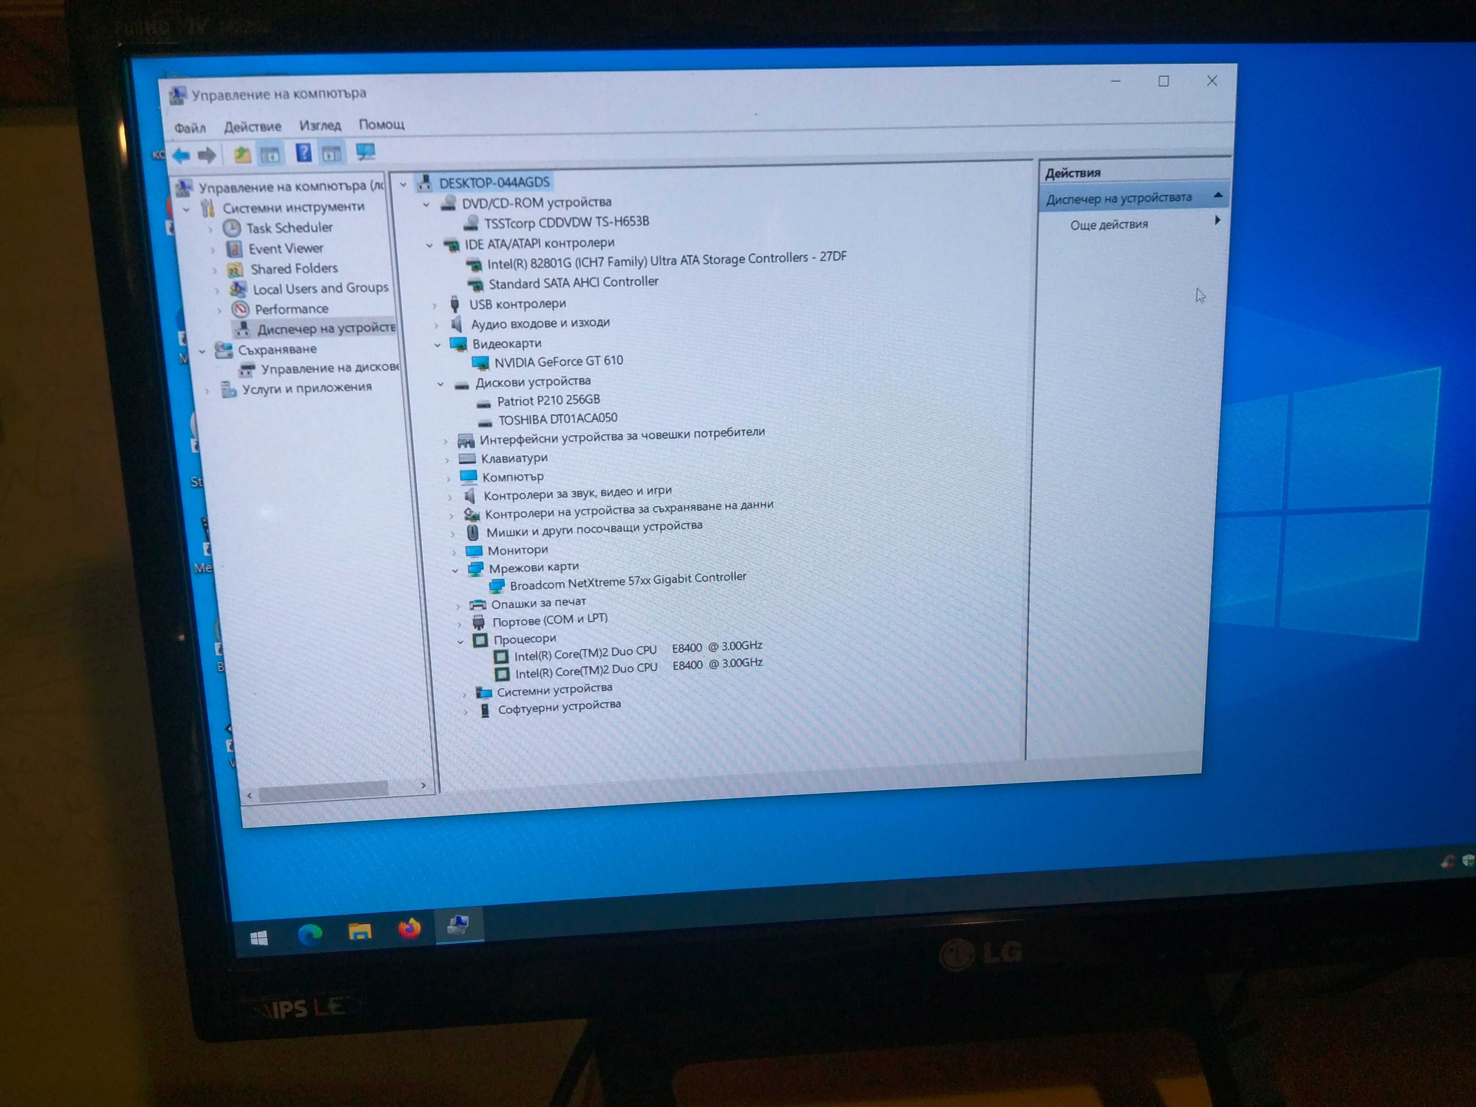1476x1107 pixels.
Task: Select Мишки и други посочващи устройства
Action: [x=594, y=529]
